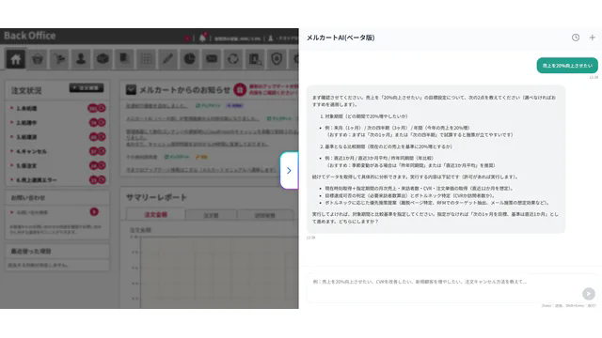The width and height of the screenshot is (602, 338).
Task: Open the 3.処理済 order status link
Action: [26, 137]
